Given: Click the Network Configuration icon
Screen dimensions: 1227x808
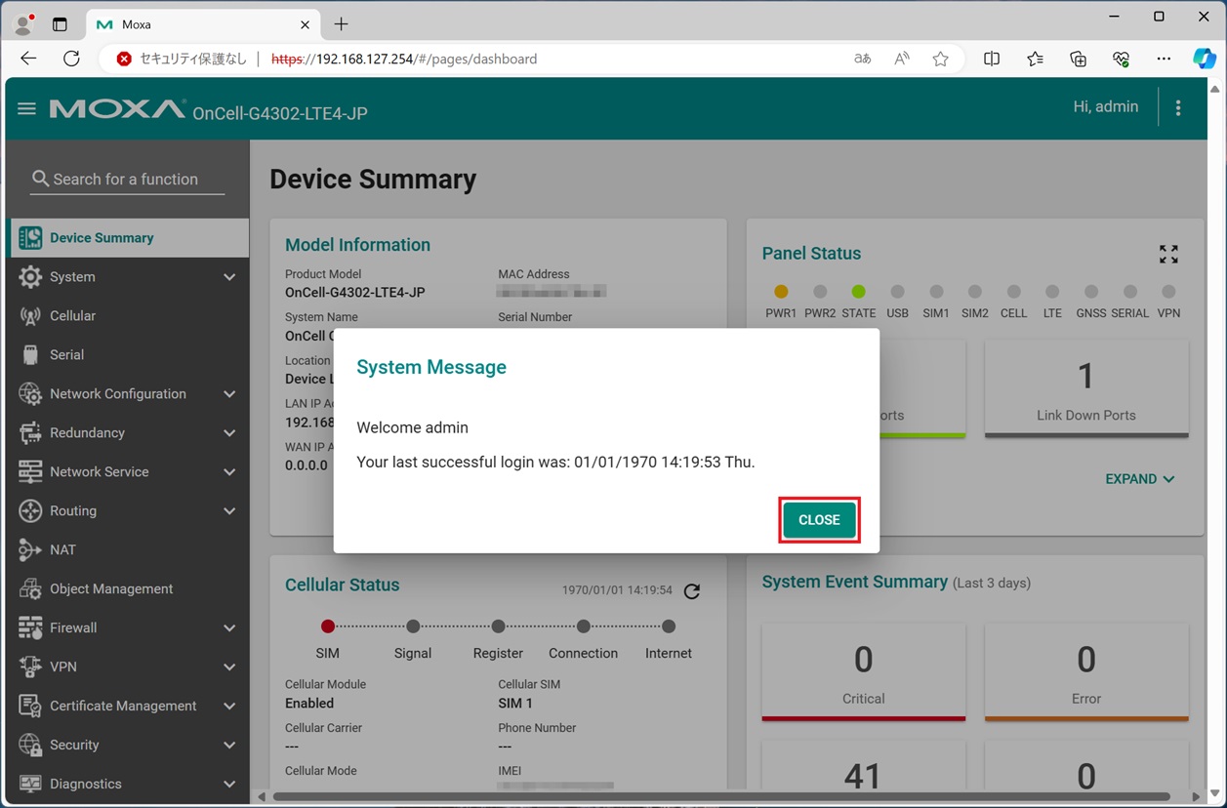Looking at the screenshot, I should (x=30, y=394).
